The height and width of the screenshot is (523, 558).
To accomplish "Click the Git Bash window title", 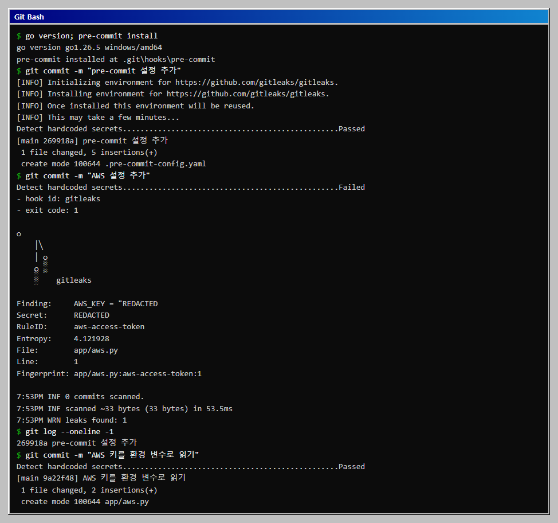I will click(29, 17).
